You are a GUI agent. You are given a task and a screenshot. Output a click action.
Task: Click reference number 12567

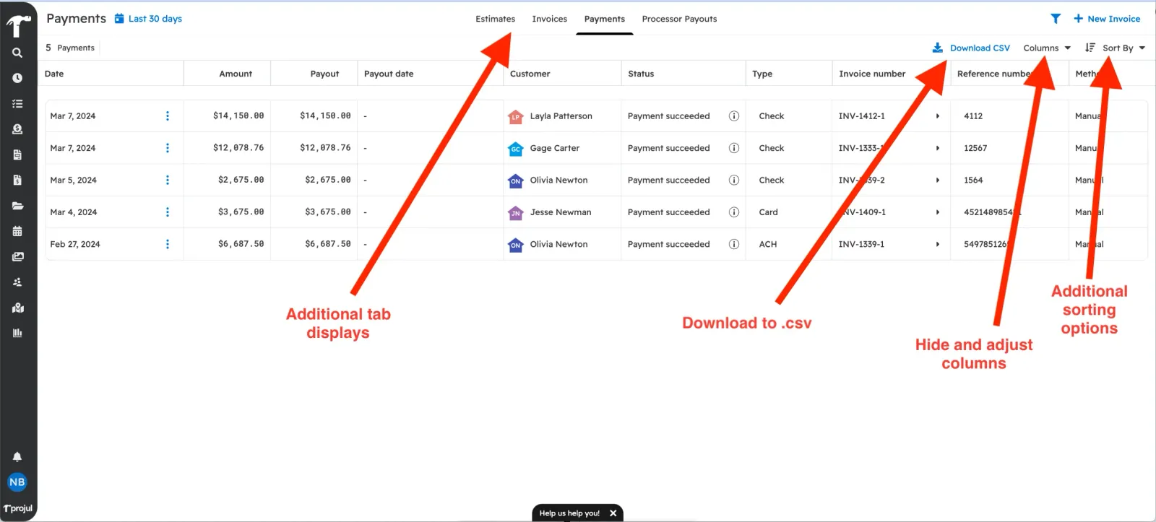coord(975,148)
